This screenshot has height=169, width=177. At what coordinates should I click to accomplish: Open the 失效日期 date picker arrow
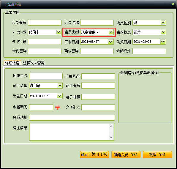(x=163, y=42)
